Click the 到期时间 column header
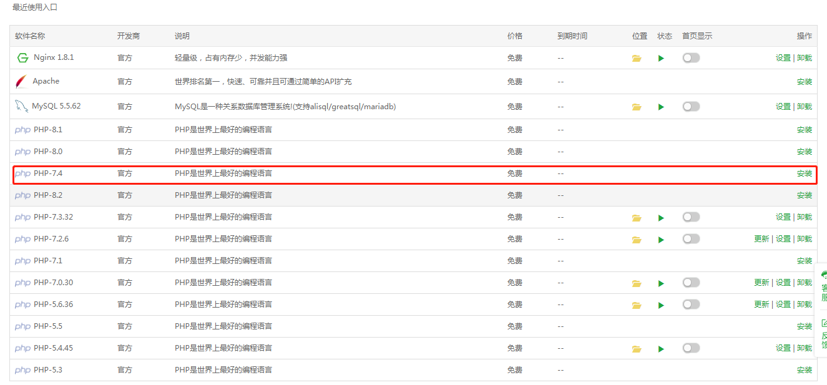Screen dimensions: 827x385 click(x=572, y=36)
